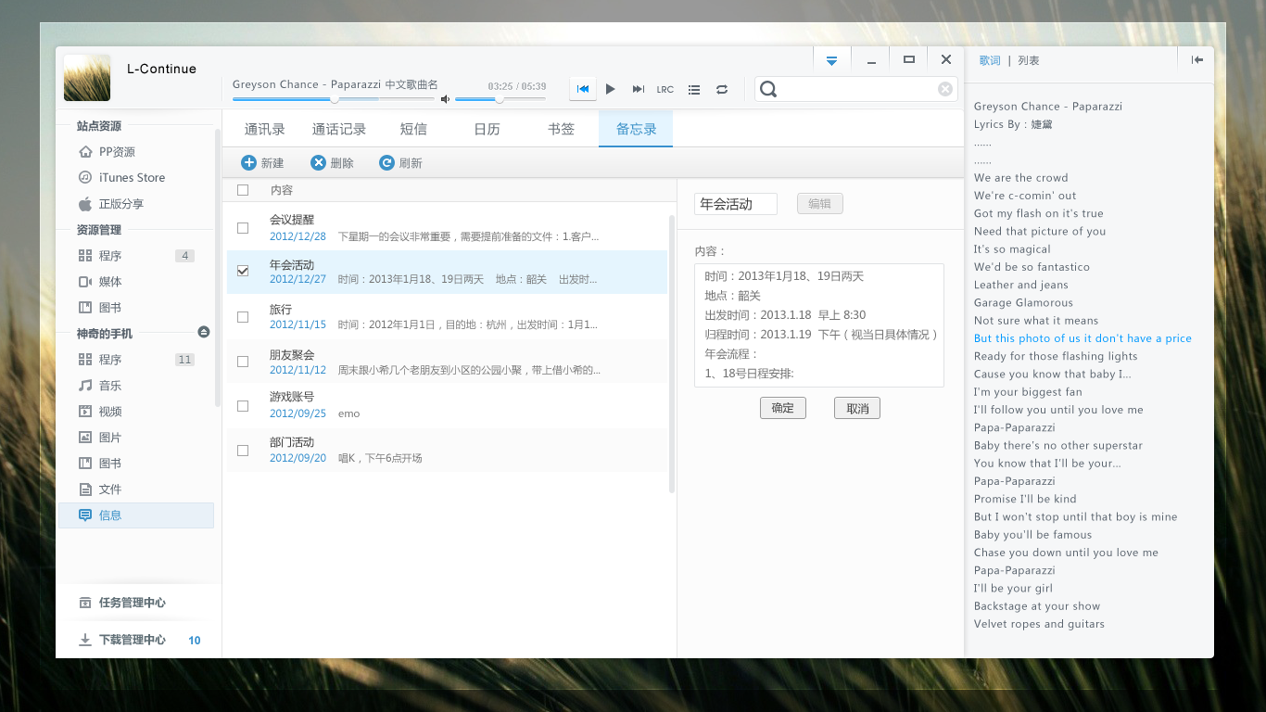The image size is (1266, 712).
Task: Click the play button in player
Action: point(611,89)
